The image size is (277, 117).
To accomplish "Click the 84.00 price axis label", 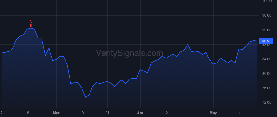I will click(267, 59).
